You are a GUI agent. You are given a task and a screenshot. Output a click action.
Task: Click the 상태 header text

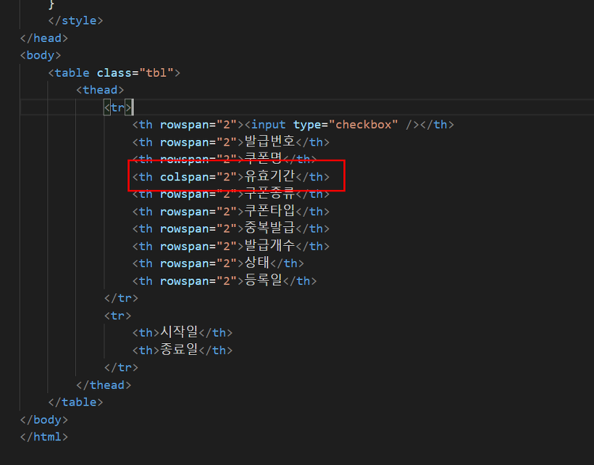tap(257, 263)
